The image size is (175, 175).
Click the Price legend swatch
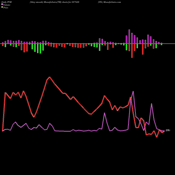(x=2, y=7)
